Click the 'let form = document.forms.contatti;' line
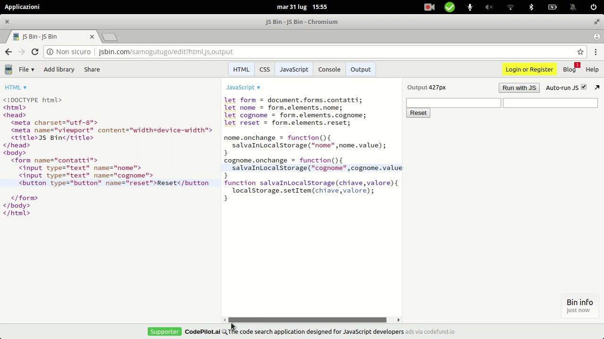This screenshot has width=604, height=339. click(293, 100)
